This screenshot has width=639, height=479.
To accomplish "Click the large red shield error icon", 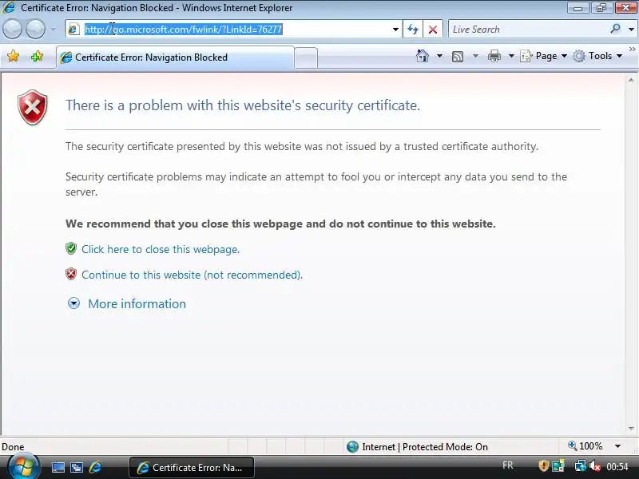I will 33,107.
